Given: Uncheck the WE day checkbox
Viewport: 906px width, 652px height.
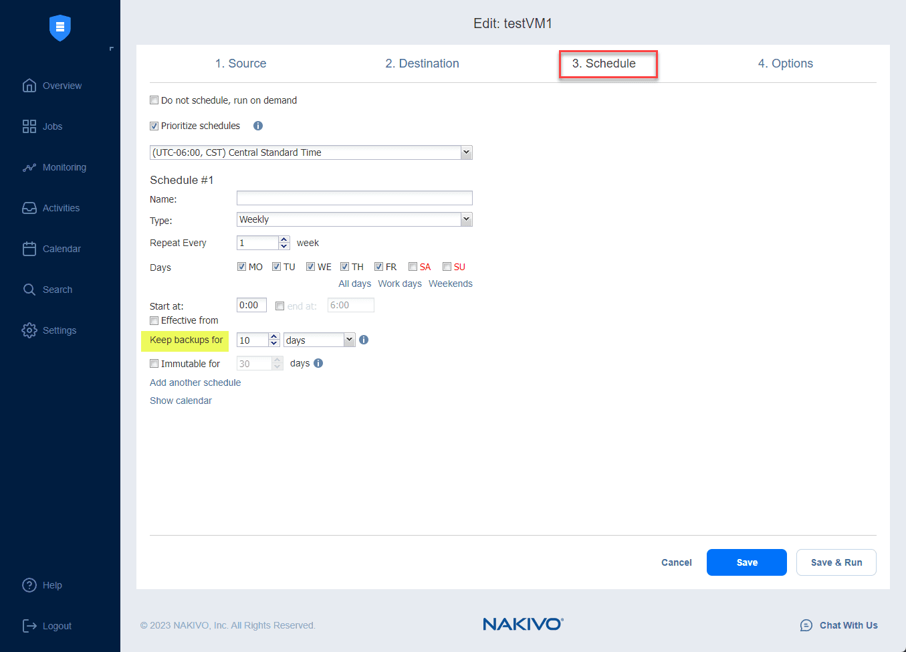Looking at the screenshot, I should click(x=310, y=267).
